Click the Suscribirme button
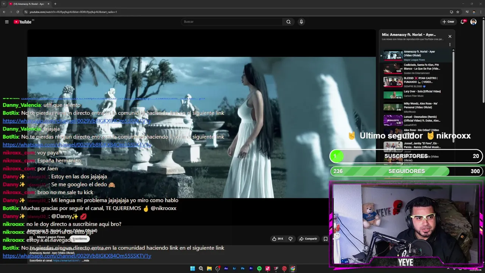 pyautogui.click(x=80, y=239)
